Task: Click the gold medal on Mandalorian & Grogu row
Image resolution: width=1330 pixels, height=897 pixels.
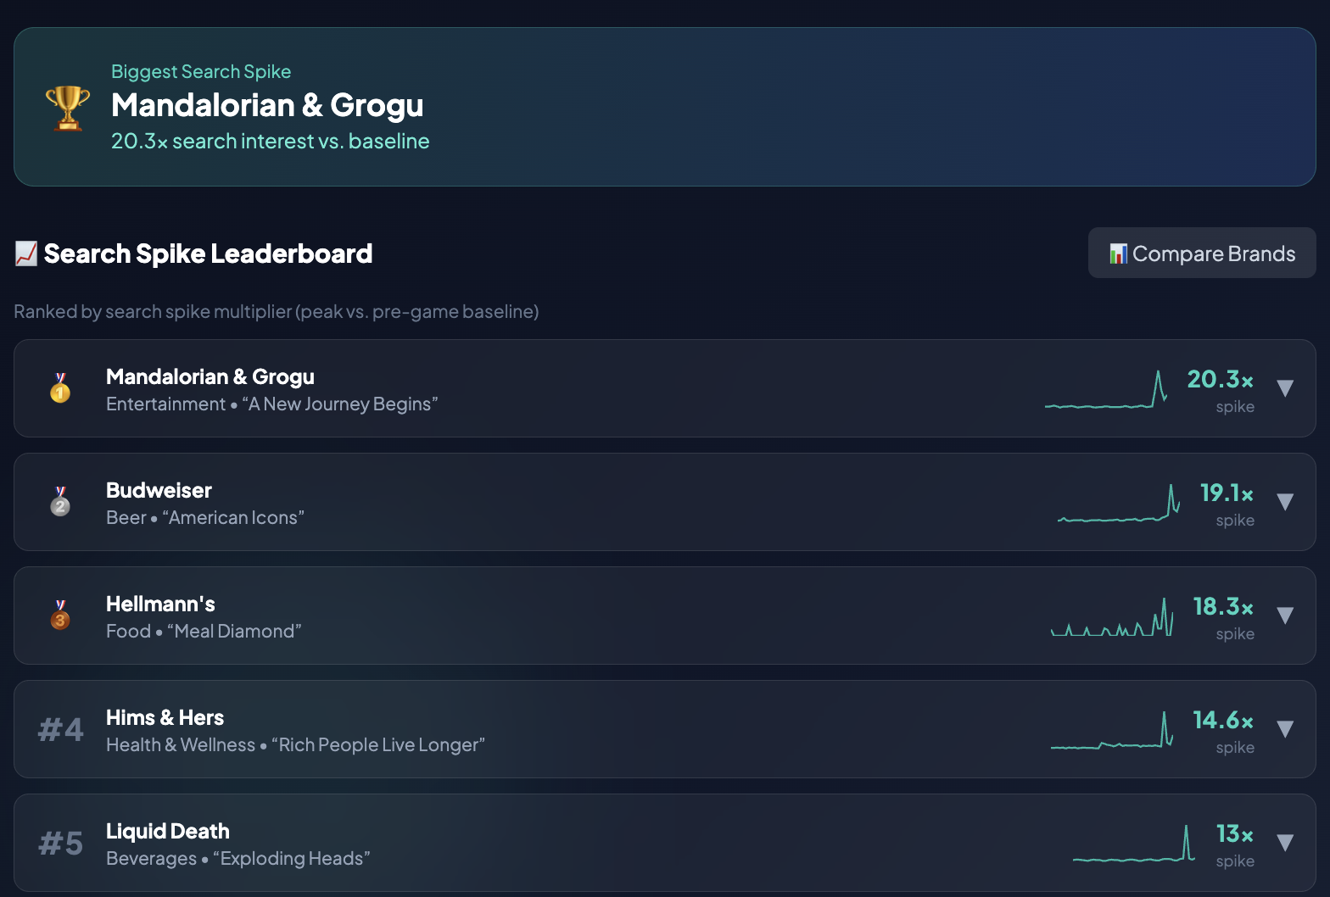Action: tap(60, 388)
